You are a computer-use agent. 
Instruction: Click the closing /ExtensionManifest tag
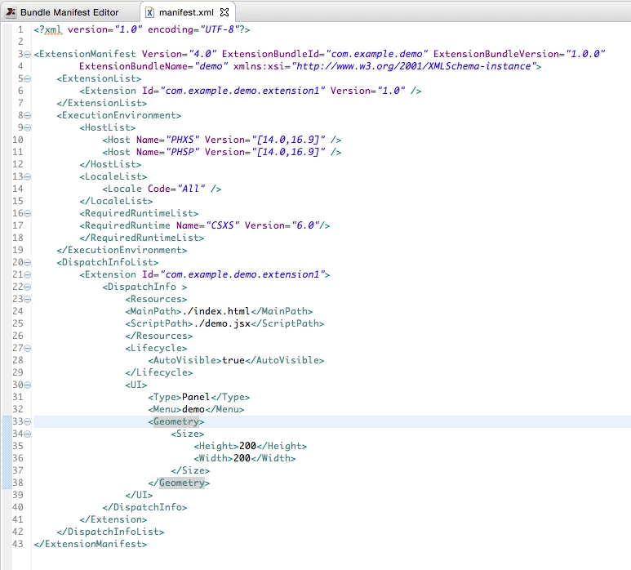pos(91,544)
